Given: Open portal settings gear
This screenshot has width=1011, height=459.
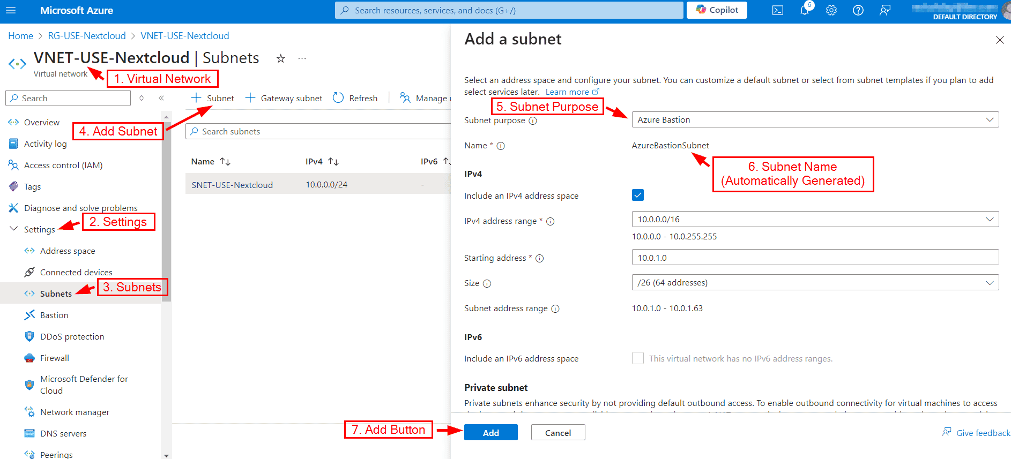Looking at the screenshot, I should point(831,10).
